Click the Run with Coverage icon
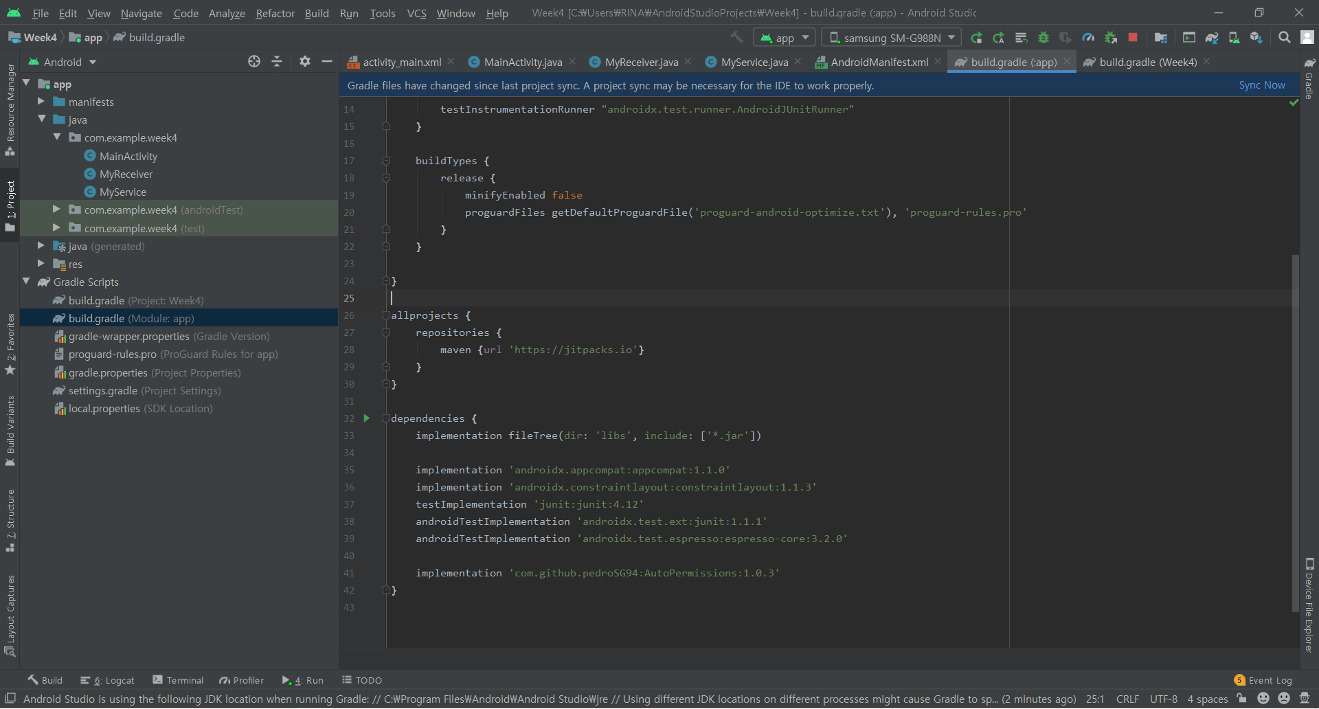The width and height of the screenshot is (1319, 709). [1065, 38]
